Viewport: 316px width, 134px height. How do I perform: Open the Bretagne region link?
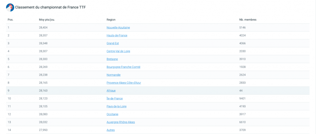pos(112,59)
